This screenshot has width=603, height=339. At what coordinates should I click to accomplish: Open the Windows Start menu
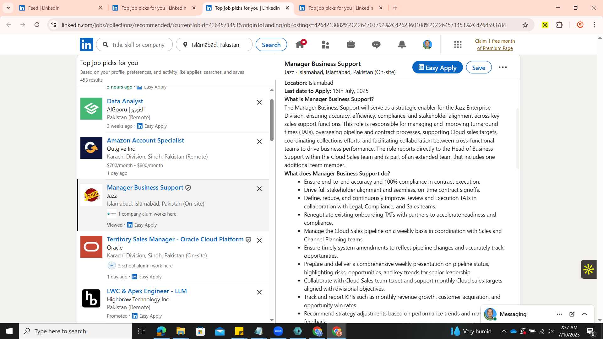(x=9, y=331)
